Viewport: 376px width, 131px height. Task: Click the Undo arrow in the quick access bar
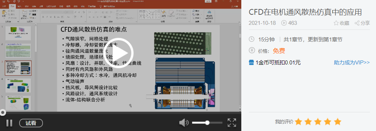(x=8, y=1)
